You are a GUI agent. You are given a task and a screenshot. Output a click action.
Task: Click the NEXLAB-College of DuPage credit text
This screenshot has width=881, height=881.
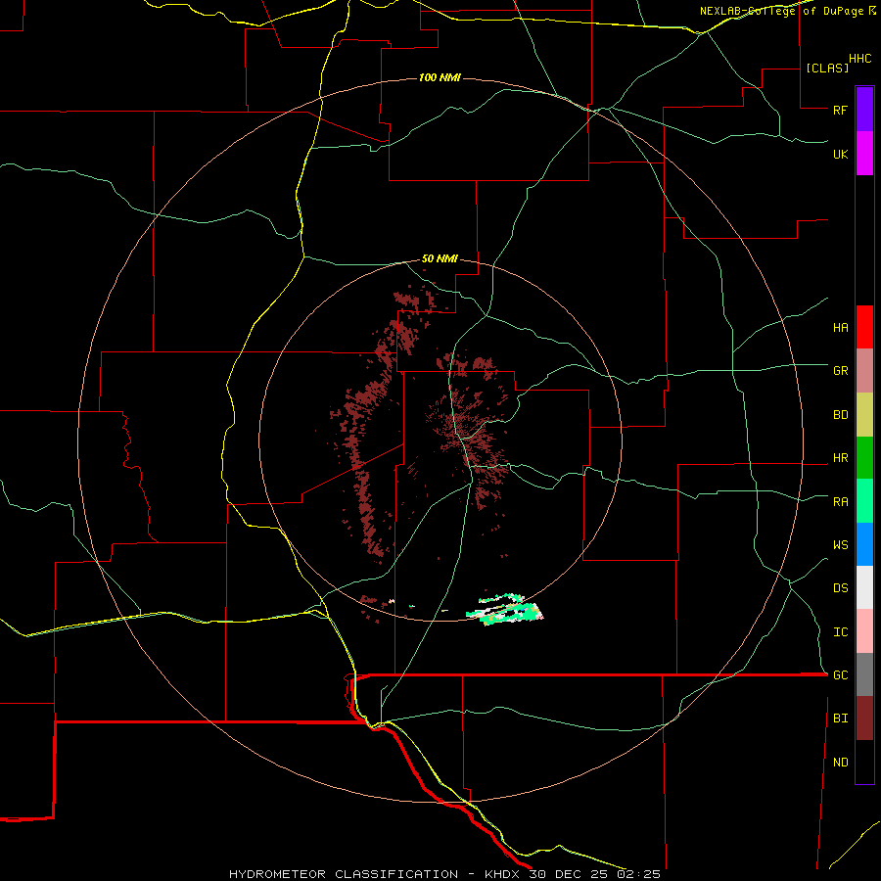tap(781, 11)
